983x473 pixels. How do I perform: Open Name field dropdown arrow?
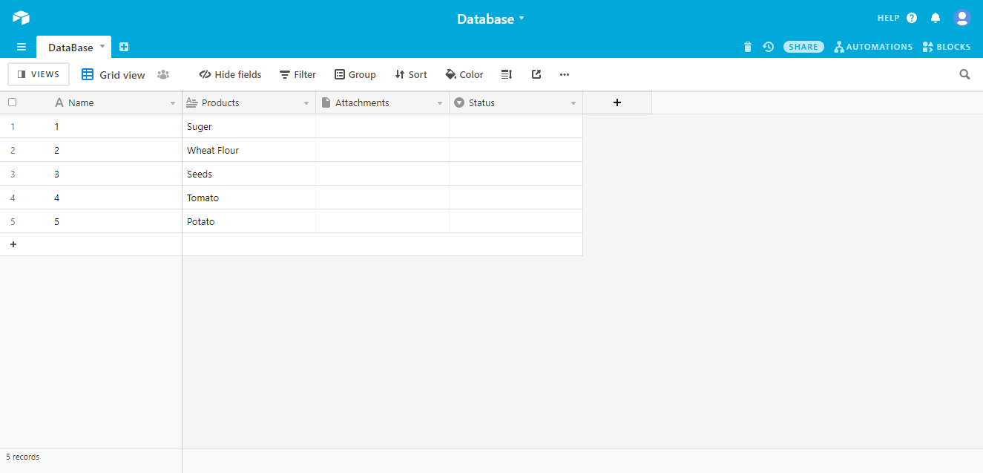click(x=173, y=103)
